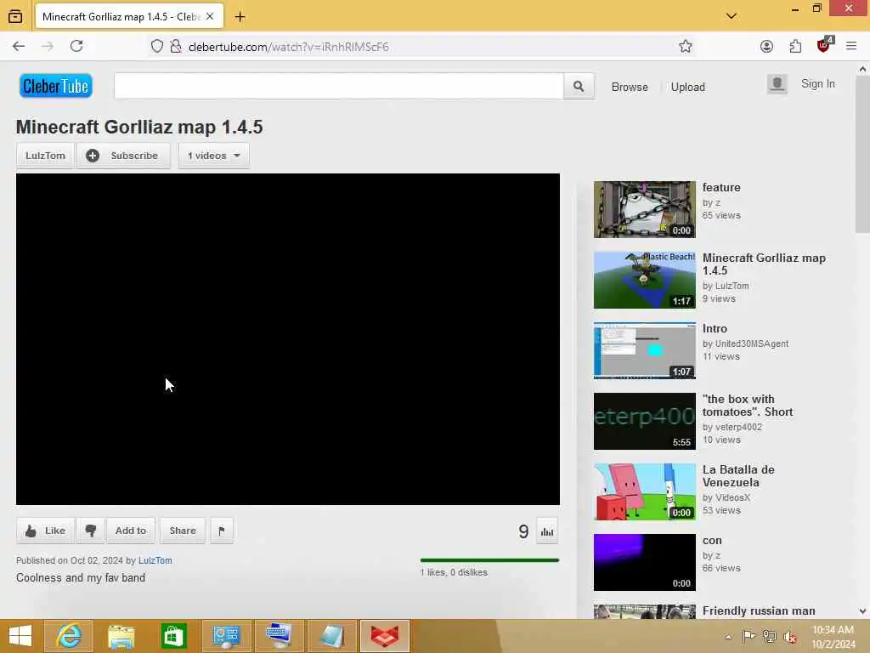Screen dimensions: 870x653
Task: Click the CleberTube logo
Action: 56,86
